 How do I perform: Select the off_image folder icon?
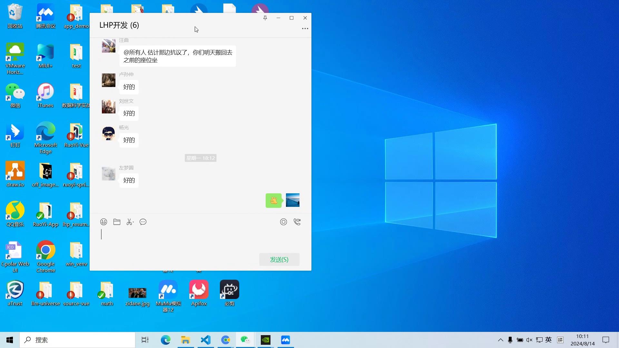tap(45, 175)
